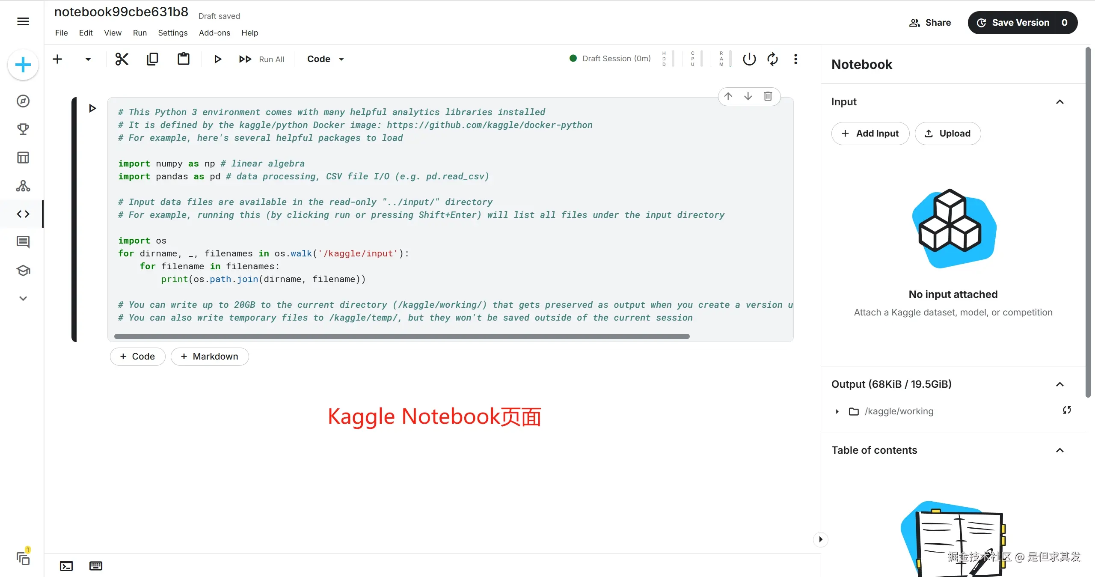Click the Add Input button
The height and width of the screenshot is (577, 1095).
coord(870,134)
